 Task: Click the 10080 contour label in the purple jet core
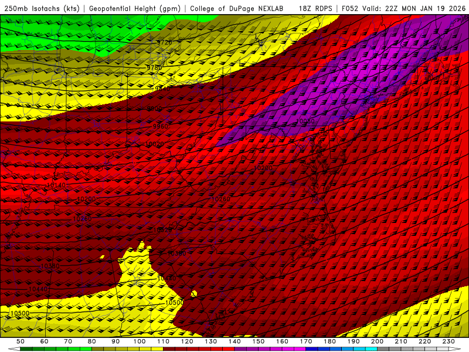pyautogui.click(x=305, y=121)
